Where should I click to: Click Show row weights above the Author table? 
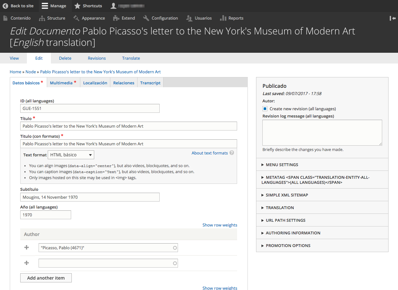pos(220,225)
